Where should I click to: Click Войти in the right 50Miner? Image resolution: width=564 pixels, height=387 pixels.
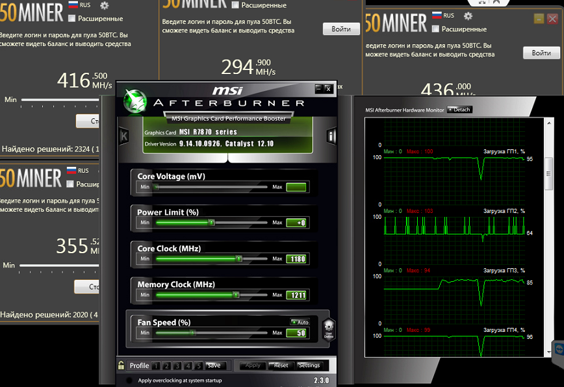(541, 53)
